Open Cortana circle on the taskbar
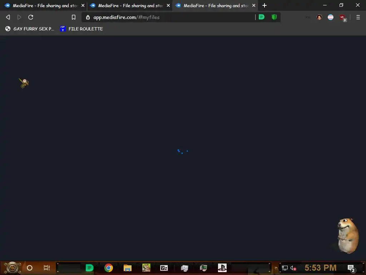This screenshot has width=366, height=275. (x=30, y=268)
